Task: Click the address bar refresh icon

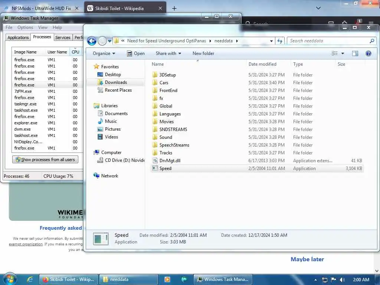Action: tap(280, 41)
